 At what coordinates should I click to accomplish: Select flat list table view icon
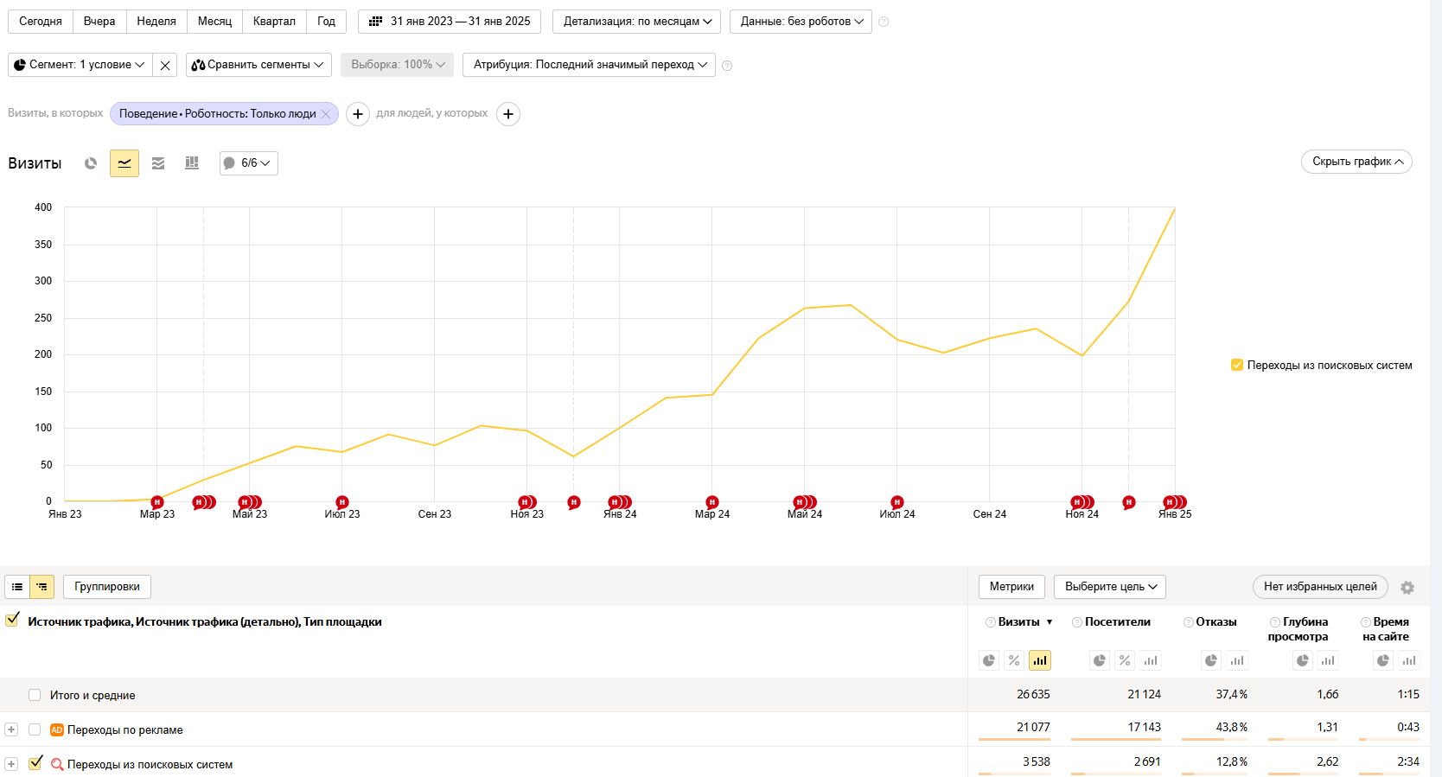17,587
